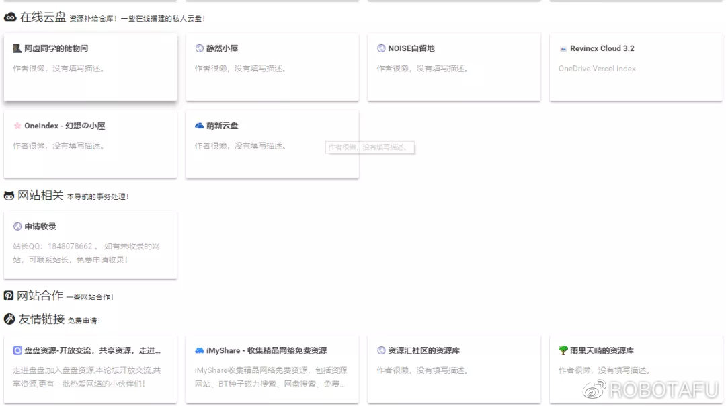Click the Revincx Cloud 3.2 favicon

(x=563, y=48)
